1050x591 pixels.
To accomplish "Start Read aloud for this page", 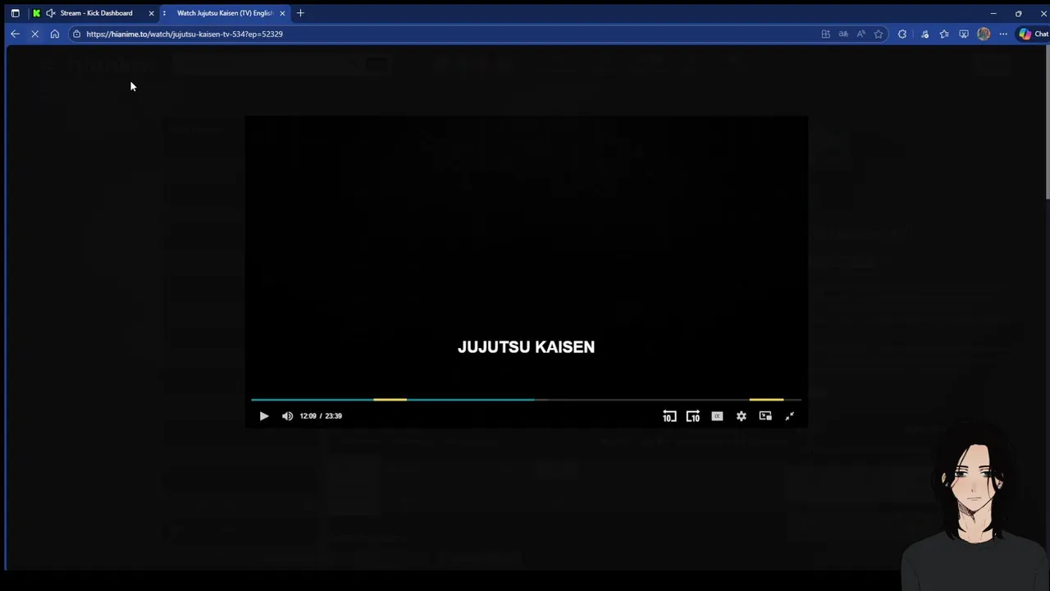I will pyautogui.click(x=861, y=34).
